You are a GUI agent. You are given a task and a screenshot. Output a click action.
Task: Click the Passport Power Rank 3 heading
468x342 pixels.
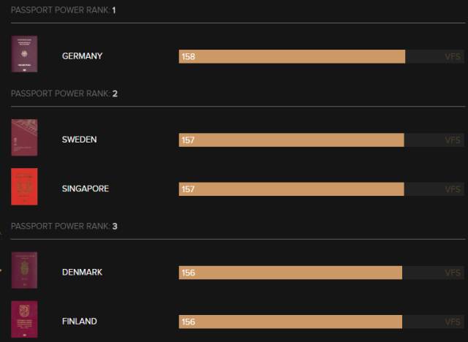tap(64, 227)
